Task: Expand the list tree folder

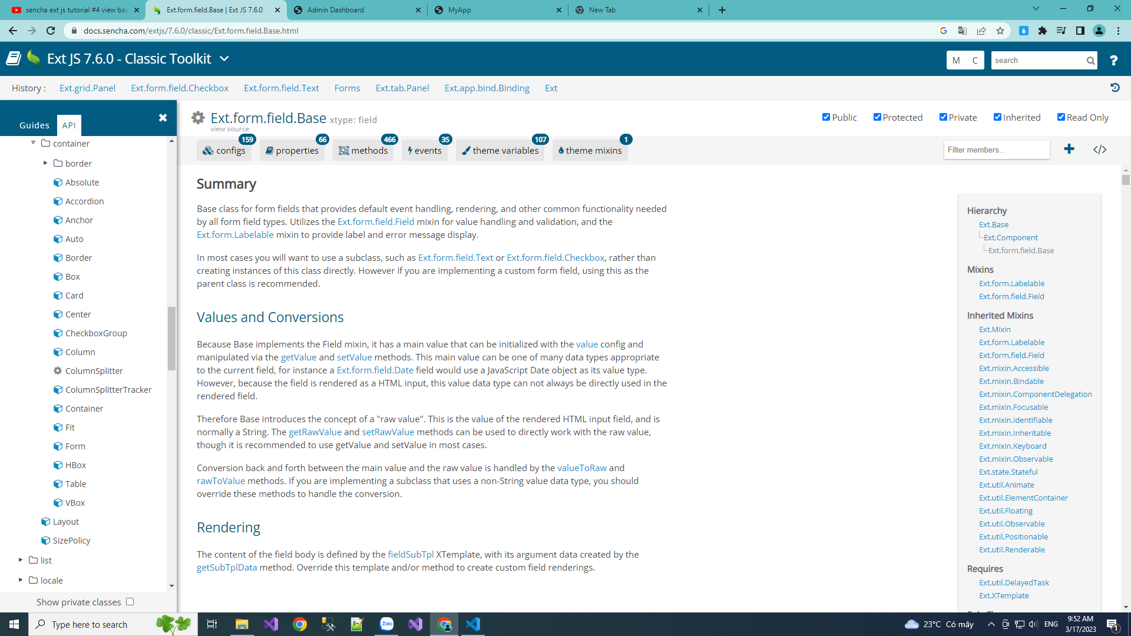Action: (21, 560)
